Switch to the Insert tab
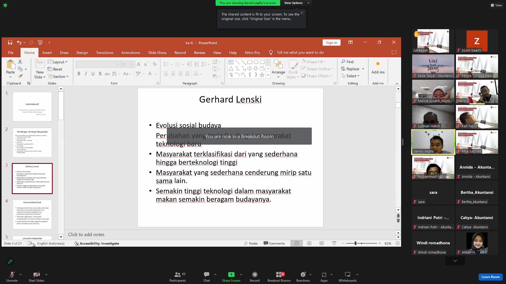 point(47,53)
